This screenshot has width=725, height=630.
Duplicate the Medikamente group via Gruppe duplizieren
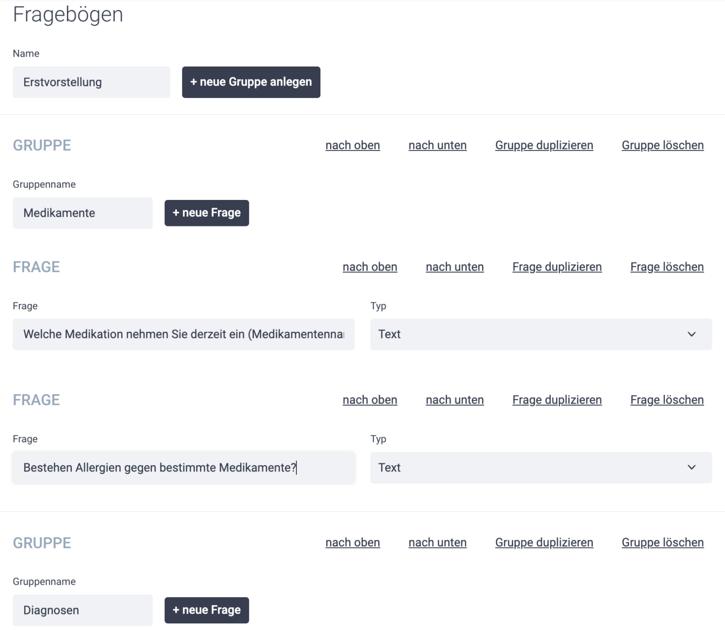point(544,145)
